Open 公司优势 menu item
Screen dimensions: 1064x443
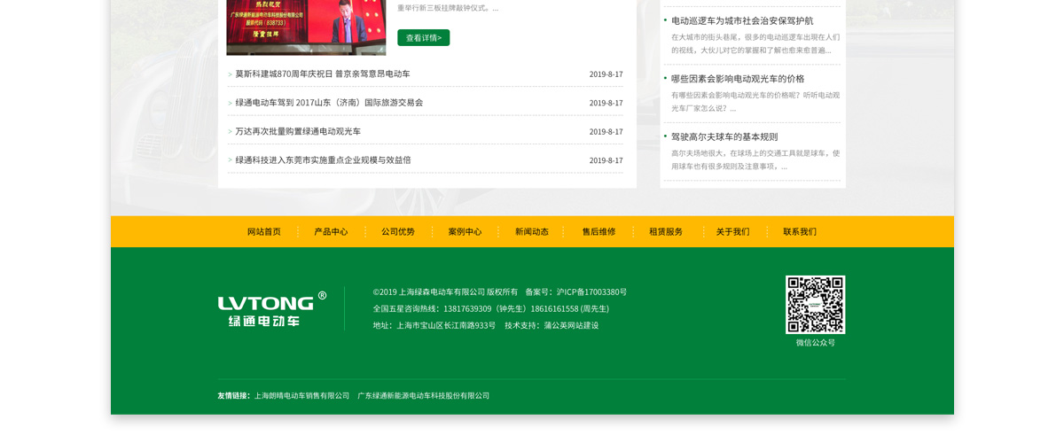[x=398, y=232]
